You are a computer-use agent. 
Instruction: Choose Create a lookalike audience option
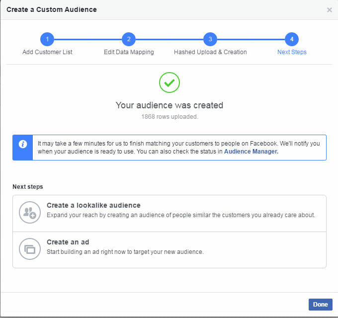pos(169,214)
